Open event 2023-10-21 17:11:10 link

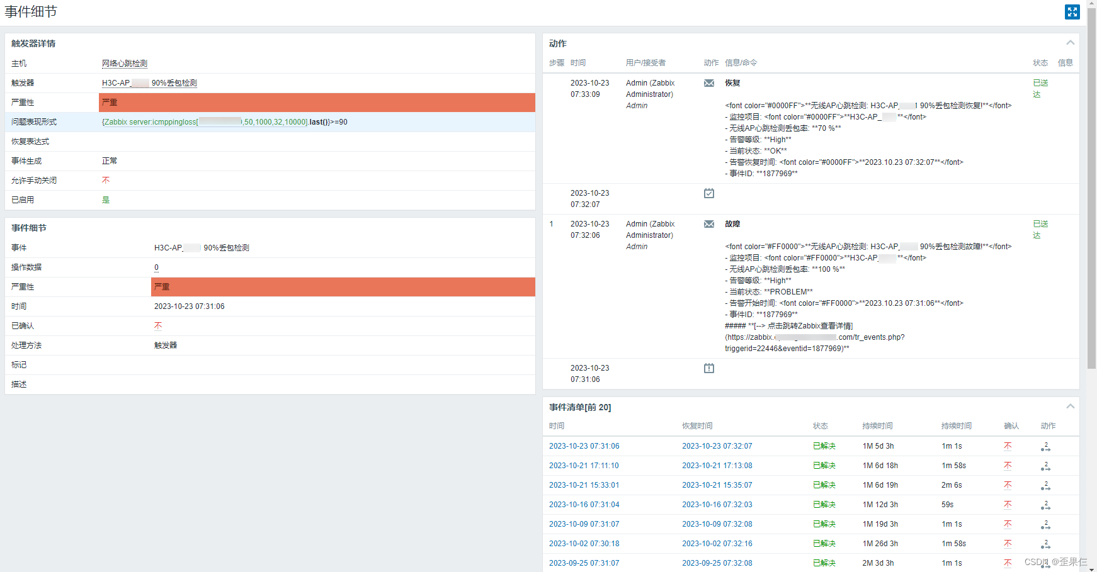point(584,466)
